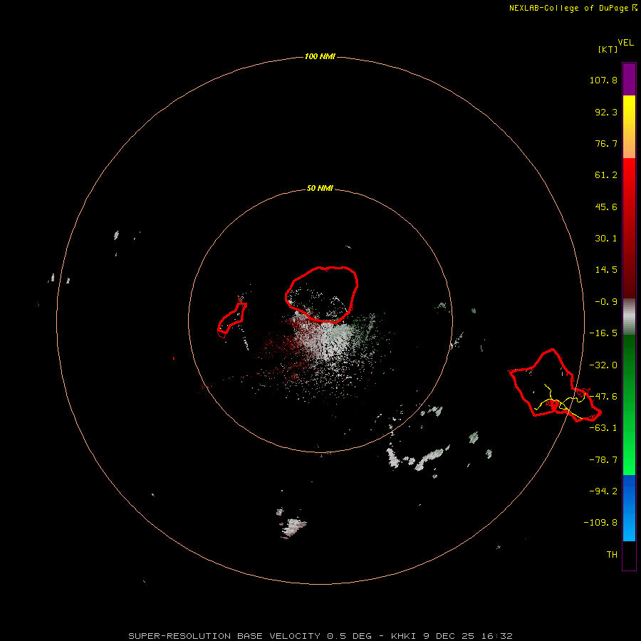Click the 92.3 legend value
This screenshot has width=641, height=641.
[x=606, y=112]
